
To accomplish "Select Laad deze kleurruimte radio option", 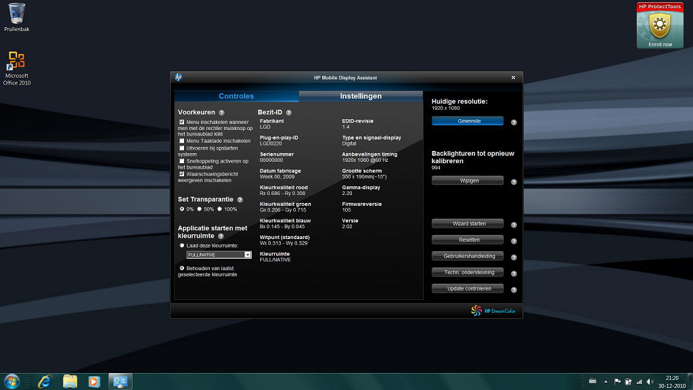I will (x=181, y=245).
